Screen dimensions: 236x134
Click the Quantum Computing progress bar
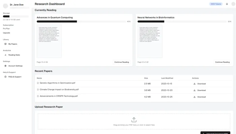[81, 22]
